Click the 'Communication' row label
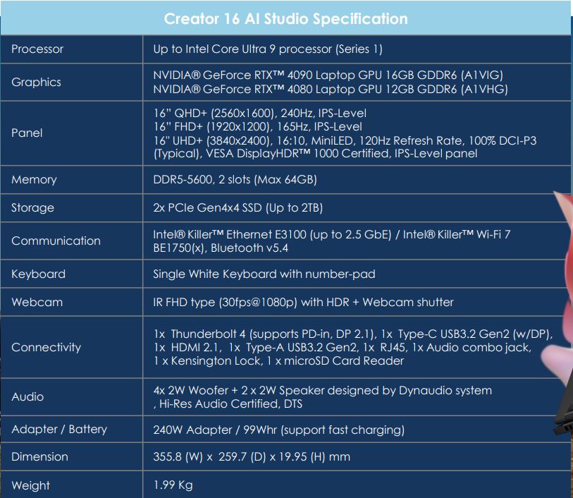This screenshot has height=498, width=573. point(56,241)
